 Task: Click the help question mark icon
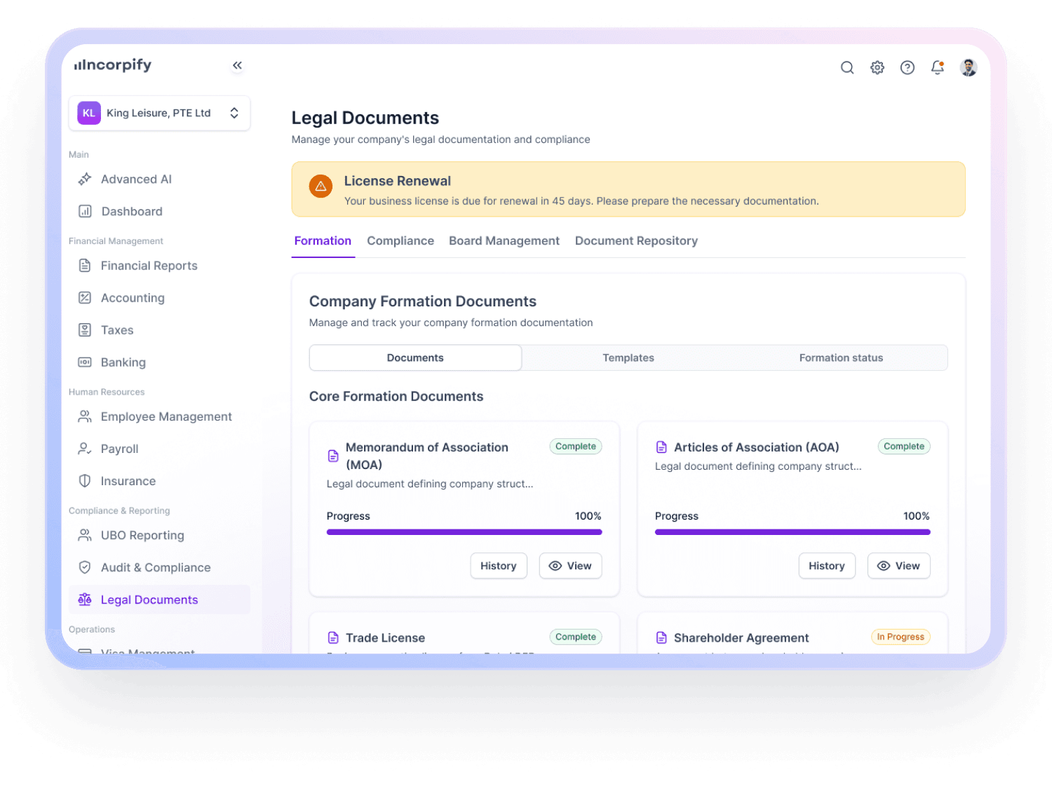[908, 67]
